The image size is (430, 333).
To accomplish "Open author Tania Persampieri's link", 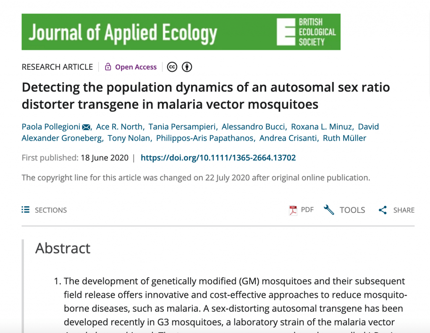I will 182,127.
